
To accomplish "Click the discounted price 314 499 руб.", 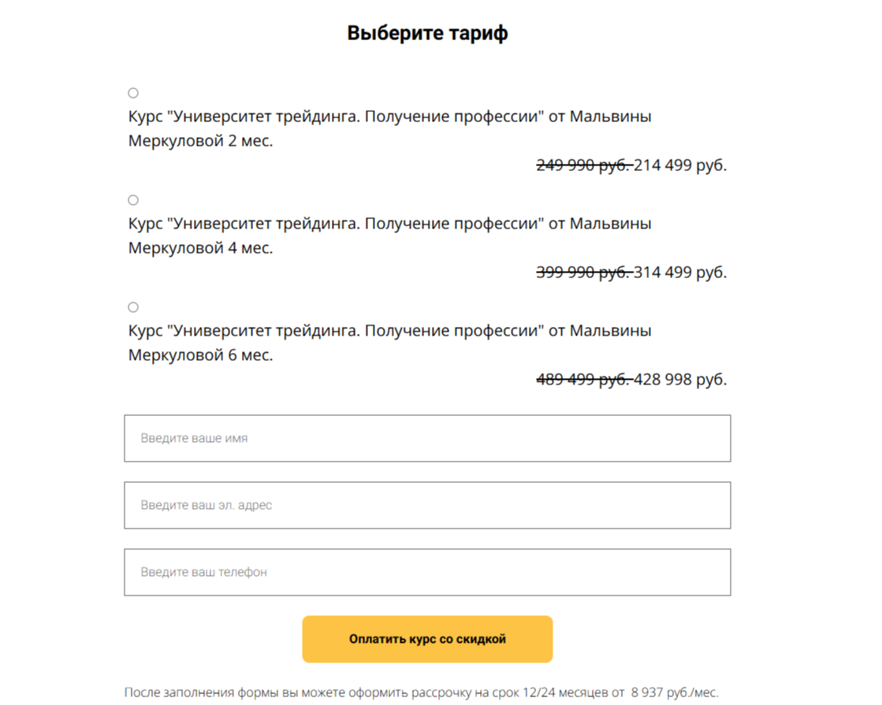I will (x=680, y=273).
